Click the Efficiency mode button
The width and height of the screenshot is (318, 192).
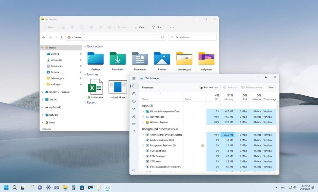point(252,87)
